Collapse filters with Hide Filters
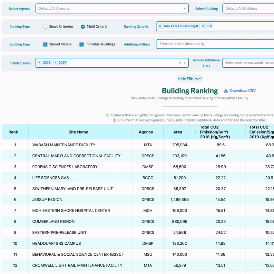 [189, 79]
